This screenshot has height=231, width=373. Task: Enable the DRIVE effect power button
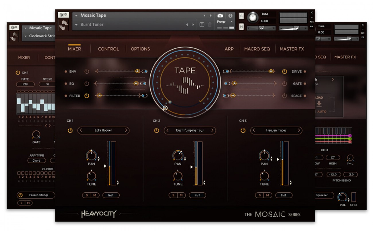pos(284,71)
